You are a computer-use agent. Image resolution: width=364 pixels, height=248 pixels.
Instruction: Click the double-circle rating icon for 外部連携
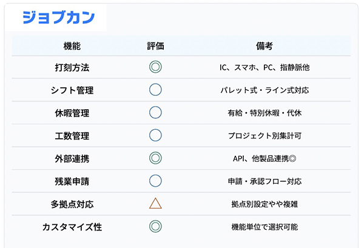point(155,158)
